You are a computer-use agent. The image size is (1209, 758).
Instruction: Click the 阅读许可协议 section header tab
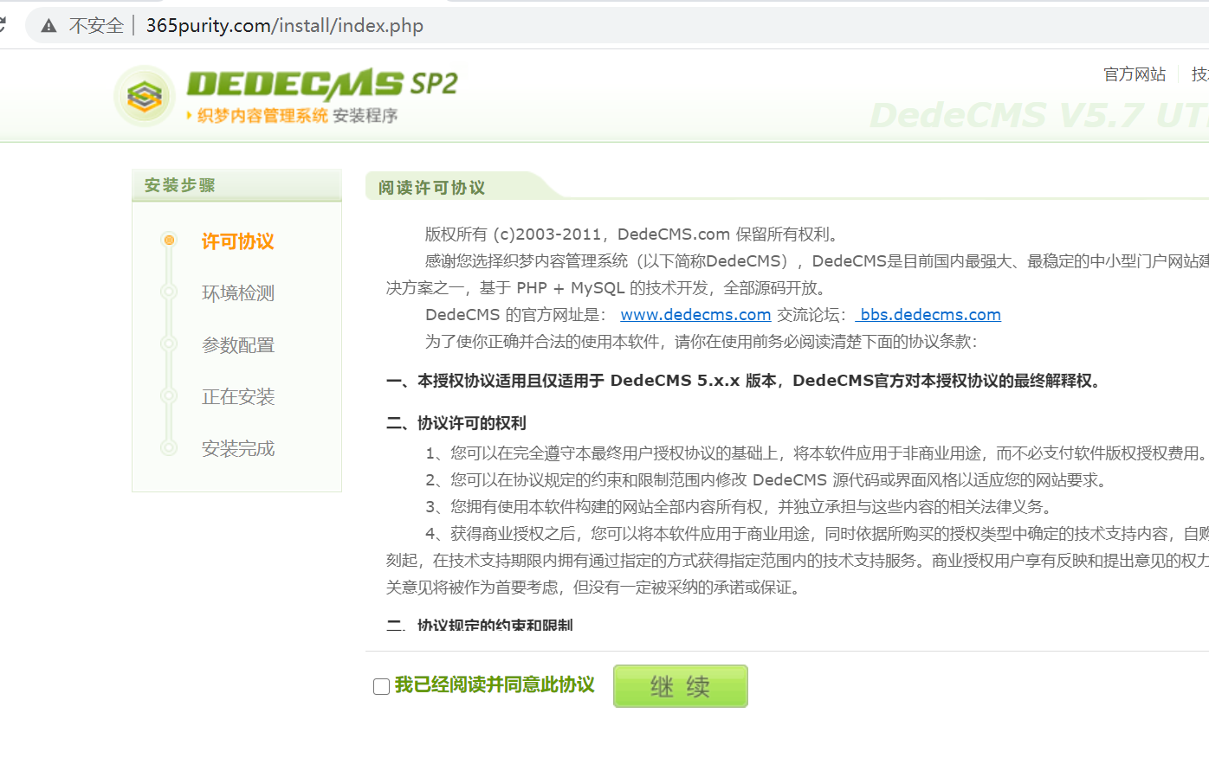pos(431,188)
